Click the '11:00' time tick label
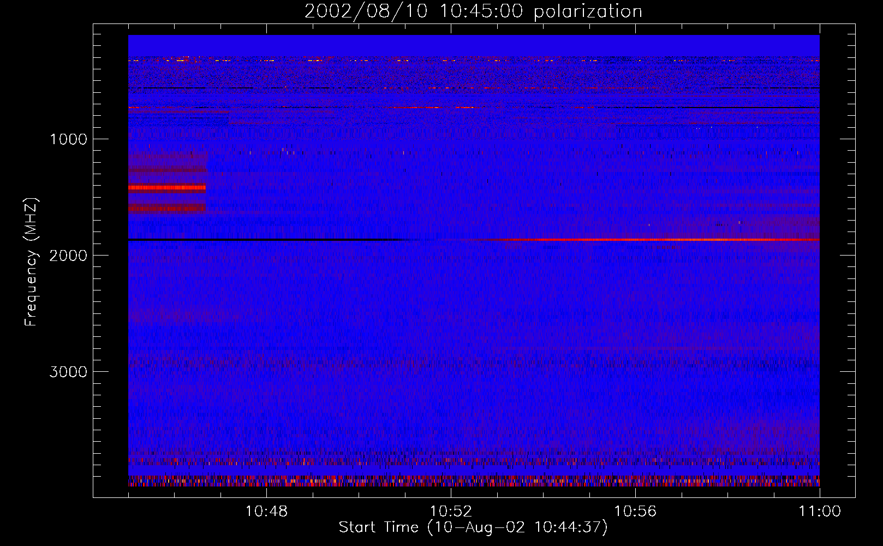 (x=820, y=512)
